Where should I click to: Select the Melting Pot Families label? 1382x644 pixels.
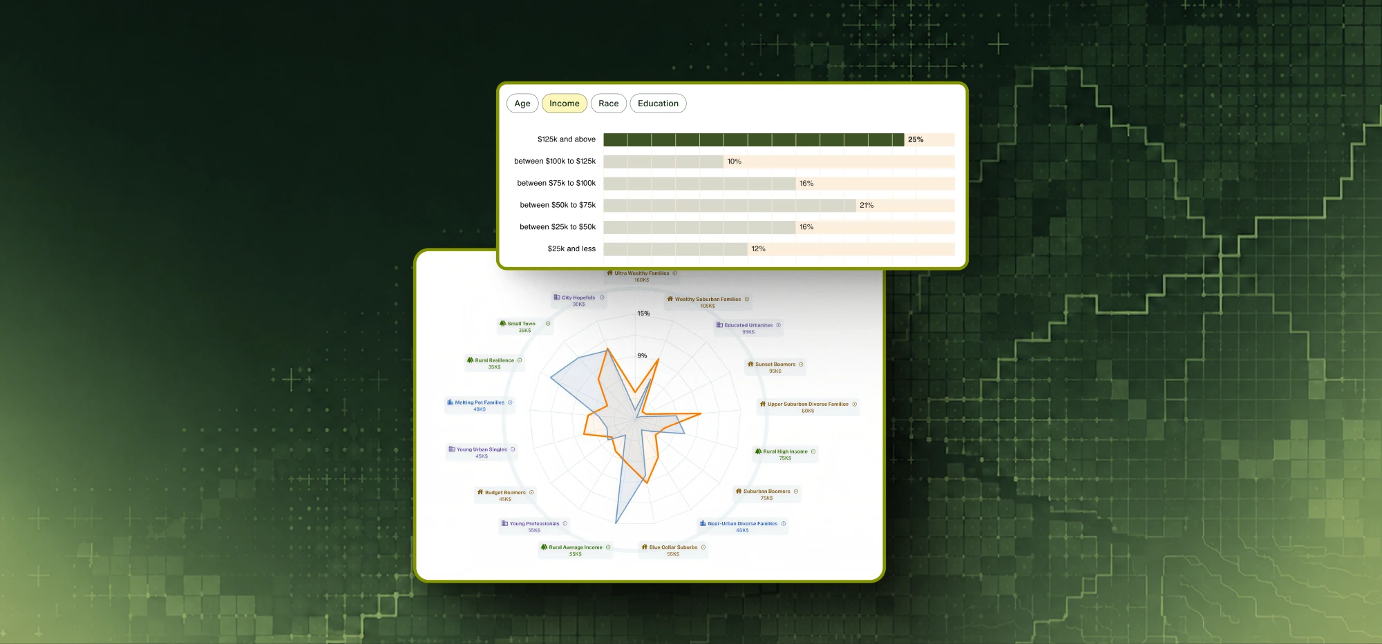pos(480,402)
